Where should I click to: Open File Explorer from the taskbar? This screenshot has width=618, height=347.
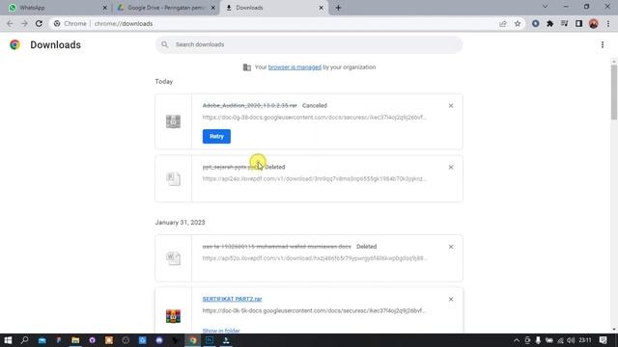coord(75,340)
